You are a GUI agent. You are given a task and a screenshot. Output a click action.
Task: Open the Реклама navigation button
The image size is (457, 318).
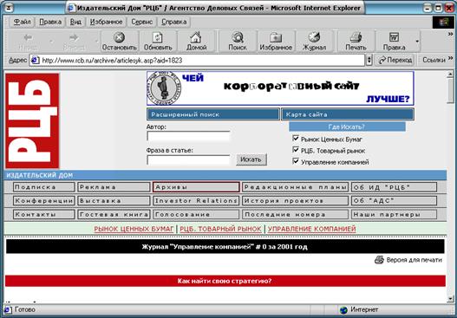pyautogui.click(x=114, y=187)
